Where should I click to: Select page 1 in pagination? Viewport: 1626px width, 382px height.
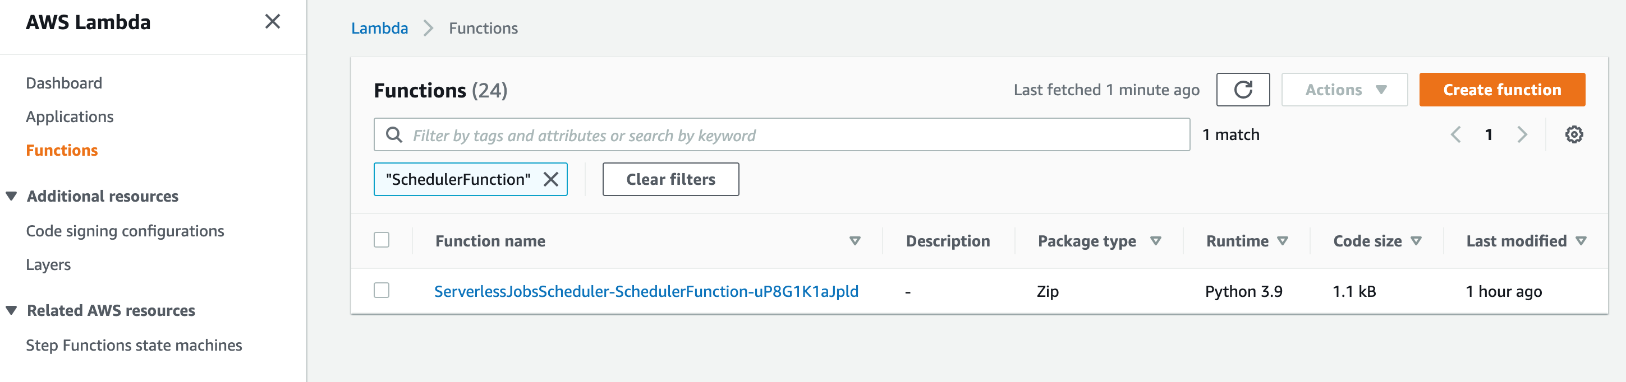tap(1490, 134)
